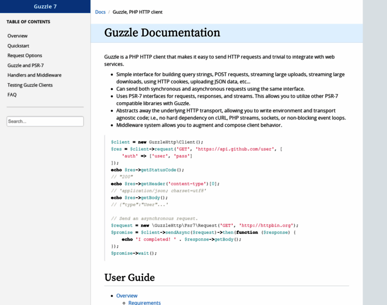Image resolution: width=387 pixels, height=305 pixels.
Task: Open the Testing Guzzle Clients page
Action: 30,85
